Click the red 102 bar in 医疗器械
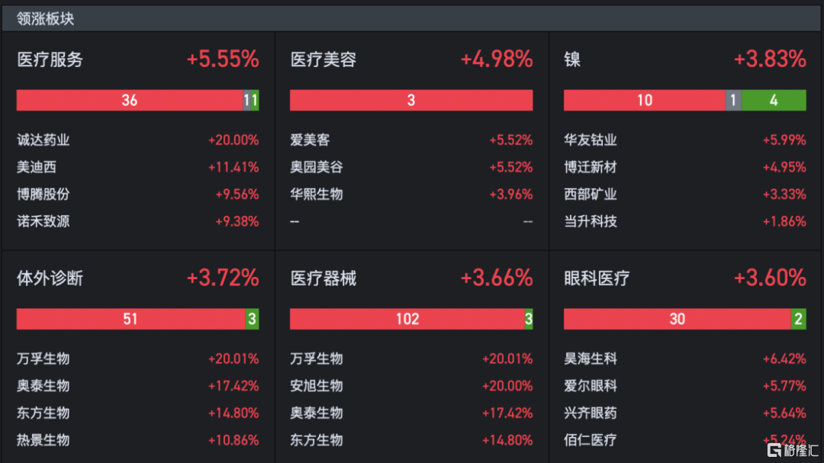The width and height of the screenshot is (824, 463). click(407, 319)
